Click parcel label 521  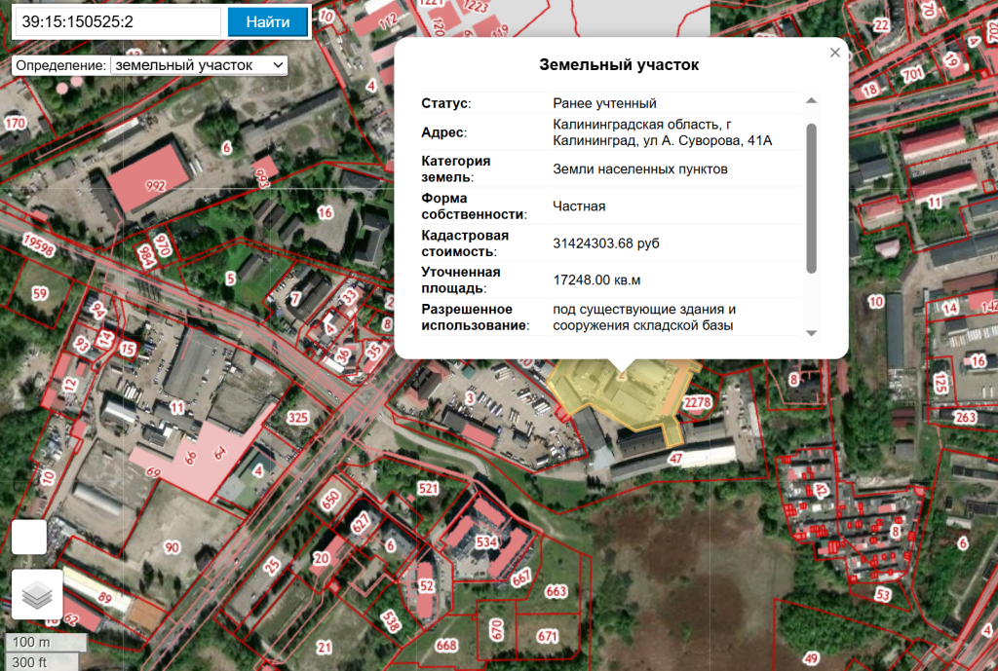pos(428,487)
